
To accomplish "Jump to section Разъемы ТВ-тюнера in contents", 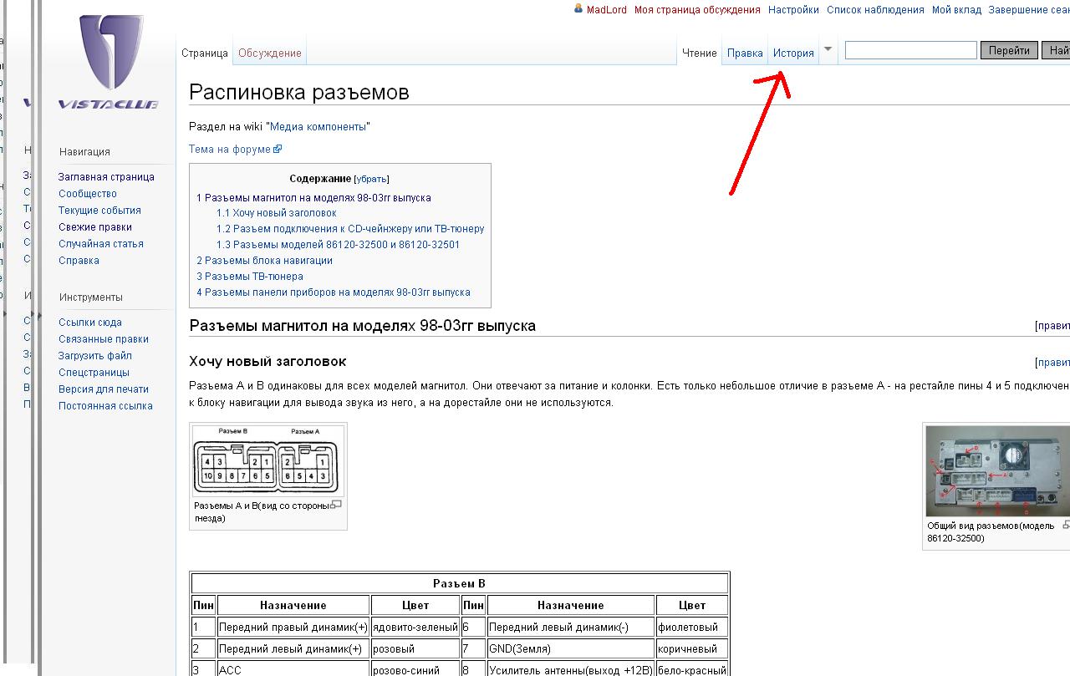I will coord(253,277).
